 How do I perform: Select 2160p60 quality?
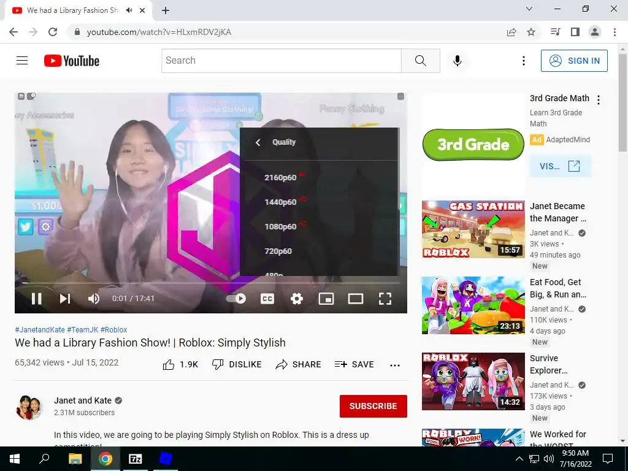pos(319,177)
